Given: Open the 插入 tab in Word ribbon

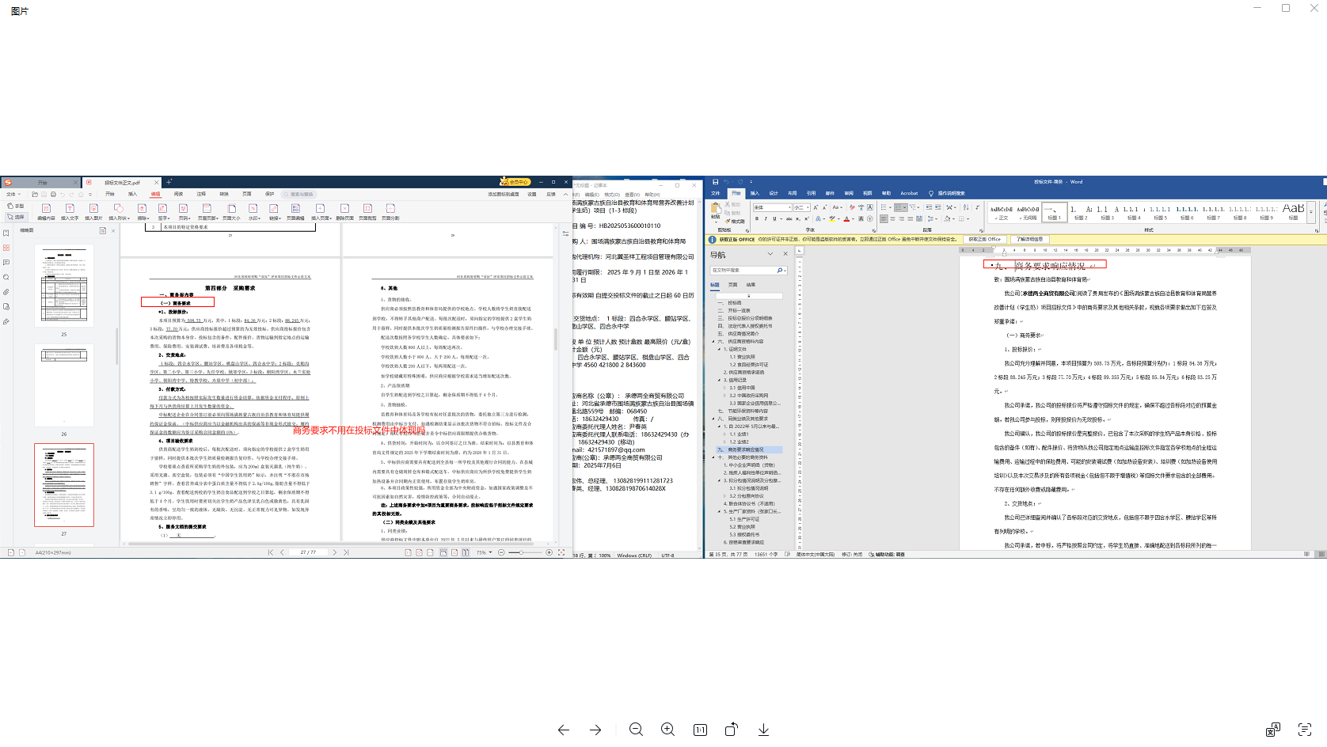Looking at the screenshot, I should tap(755, 193).
